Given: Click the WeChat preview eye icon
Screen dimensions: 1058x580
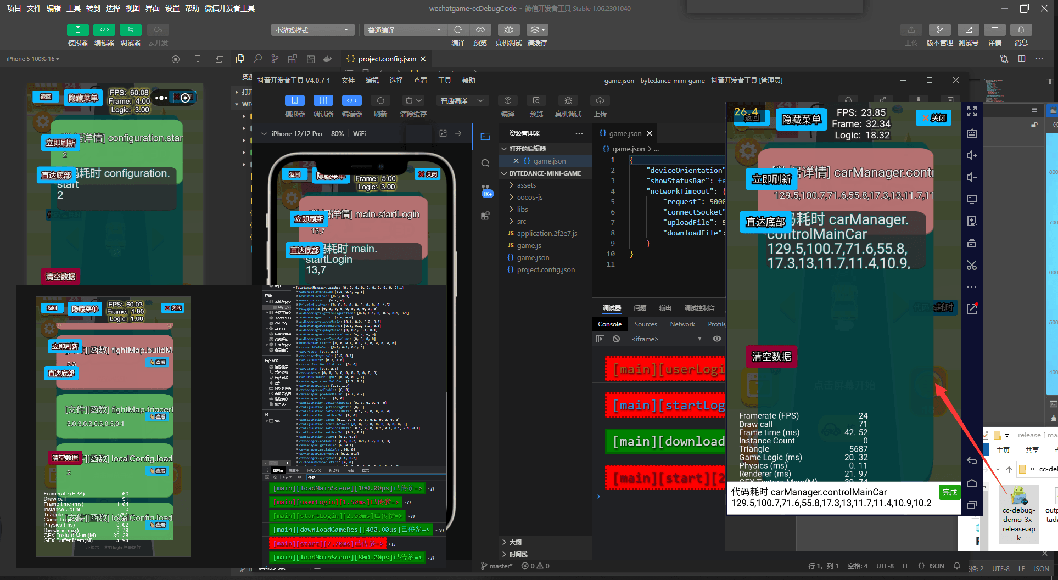Looking at the screenshot, I should coord(480,30).
